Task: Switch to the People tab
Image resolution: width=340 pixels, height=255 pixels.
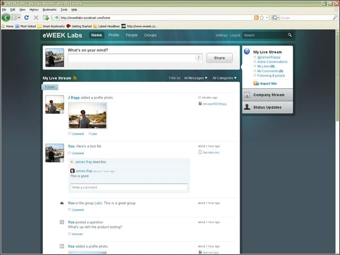Action: 131,35
